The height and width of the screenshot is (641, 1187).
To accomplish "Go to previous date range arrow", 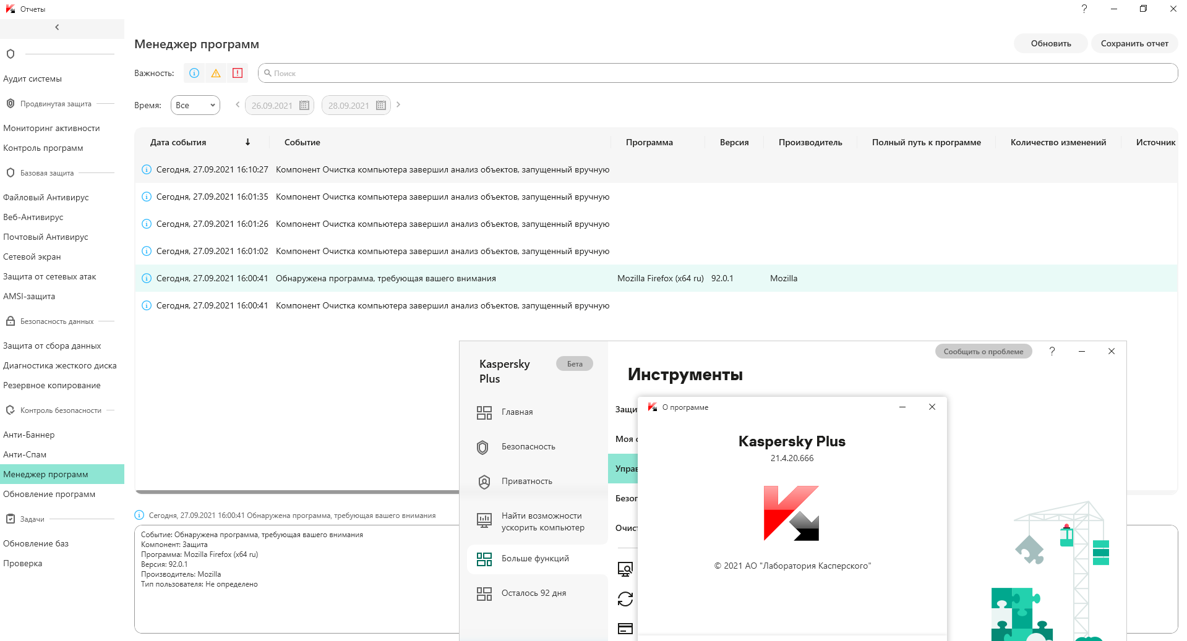I will click(x=238, y=105).
